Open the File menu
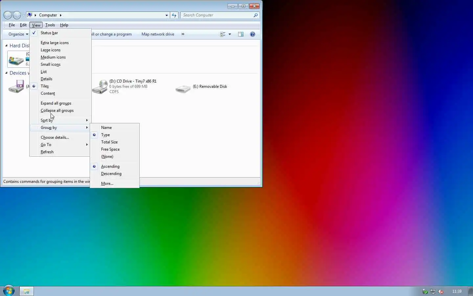473x296 pixels. [x=12, y=25]
